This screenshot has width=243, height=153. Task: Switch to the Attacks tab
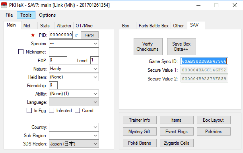64,26
